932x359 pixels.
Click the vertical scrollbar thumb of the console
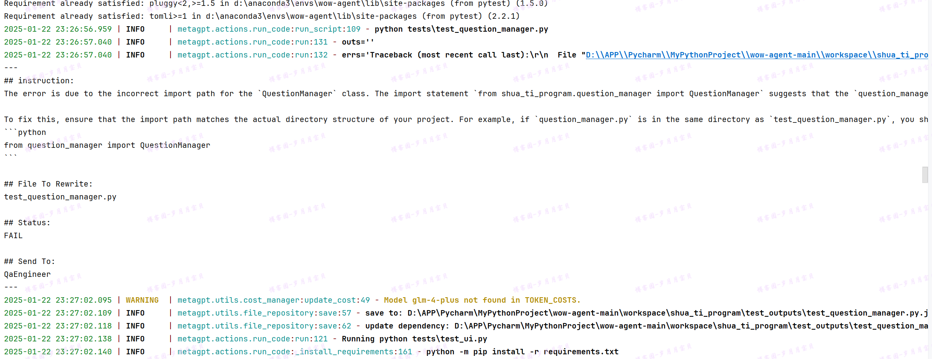pyautogui.click(x=925, y=175)
